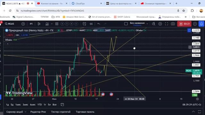This screenshot has height=115, width=205.
Task: Add a symbol to compare
Action: [x=23, y=24]
